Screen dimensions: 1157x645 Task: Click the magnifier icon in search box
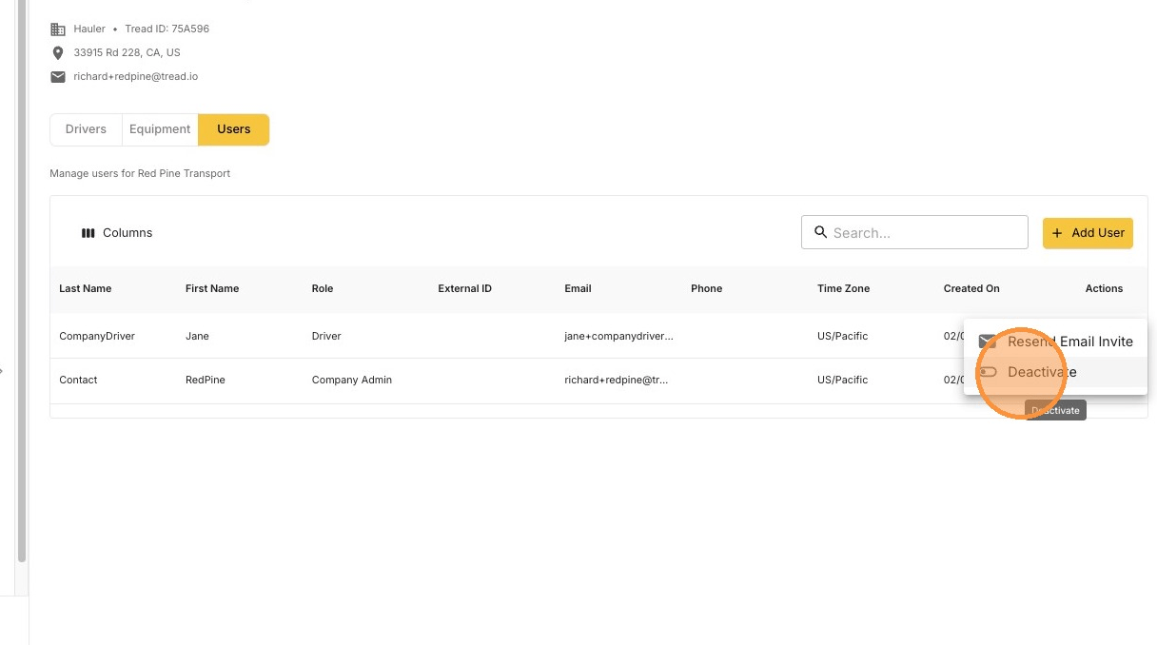pos(820,232)
